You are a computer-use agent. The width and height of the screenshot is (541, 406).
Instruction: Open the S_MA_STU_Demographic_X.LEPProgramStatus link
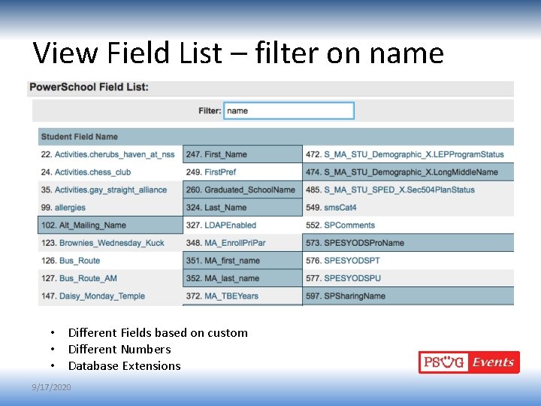[414, 154]
